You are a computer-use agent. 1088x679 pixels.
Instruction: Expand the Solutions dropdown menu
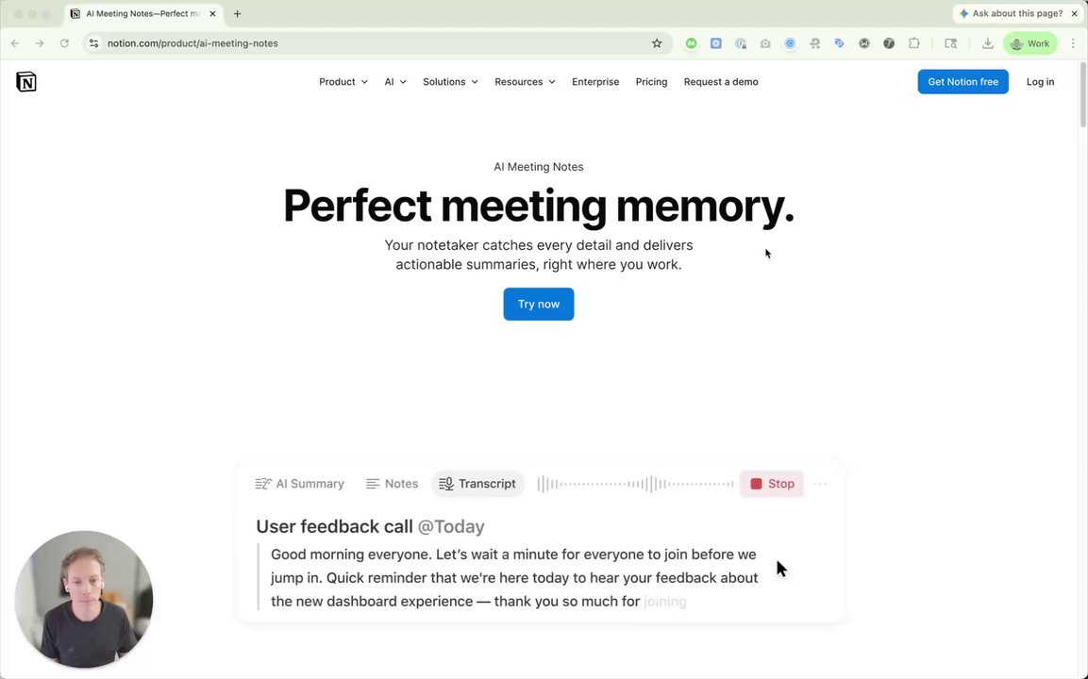pos(450,82)
